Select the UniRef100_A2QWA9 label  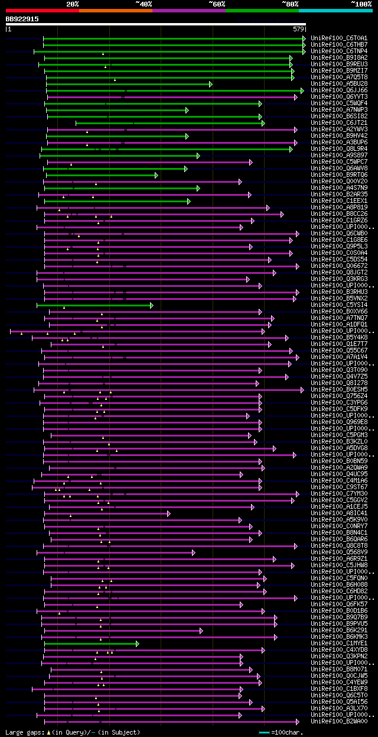coord(339,467)
